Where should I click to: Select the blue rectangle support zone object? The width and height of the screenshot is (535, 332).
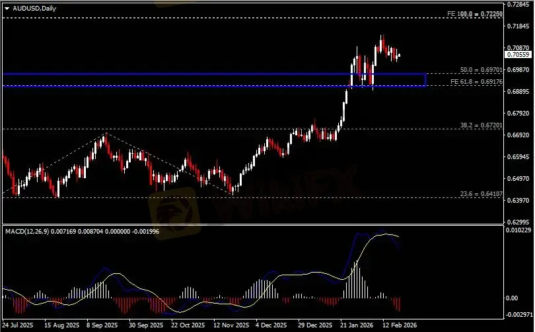pyautogui.click(x=214, y=80)
